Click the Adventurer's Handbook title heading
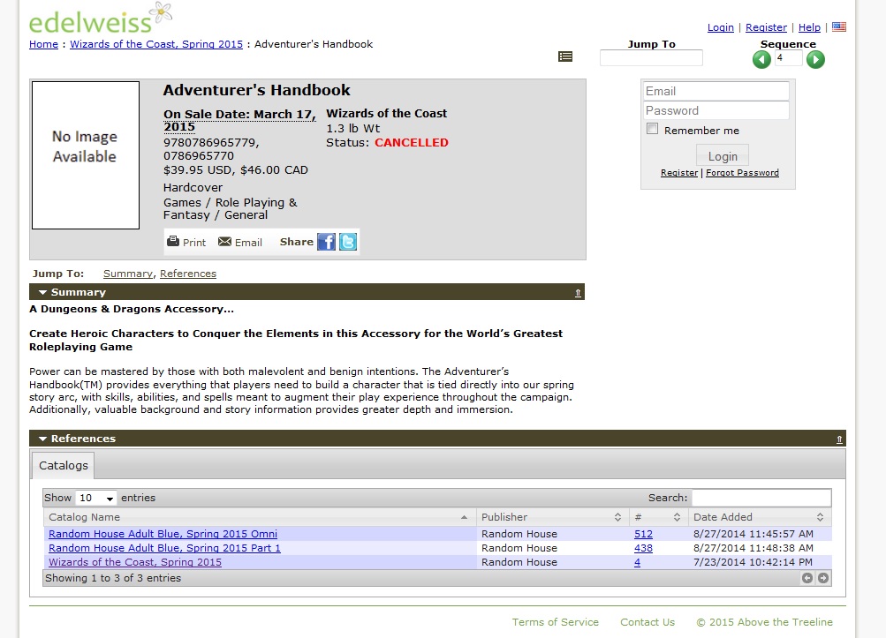 tap(256, 90)
